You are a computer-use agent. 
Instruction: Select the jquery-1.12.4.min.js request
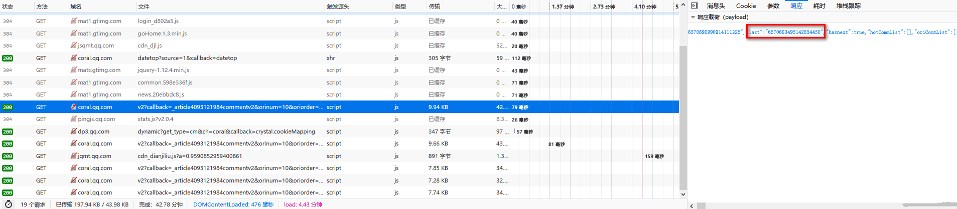click(x=339, y=70)
